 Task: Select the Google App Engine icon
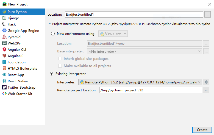click(4, 30)
